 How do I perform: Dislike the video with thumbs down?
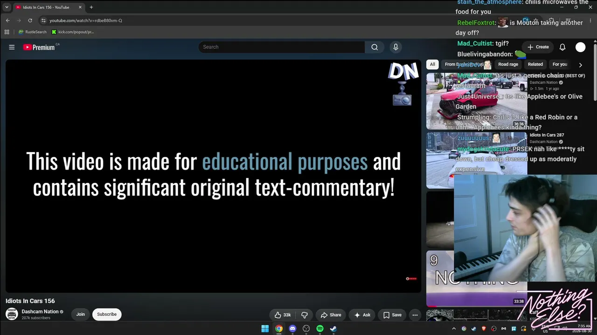point(305,315)
